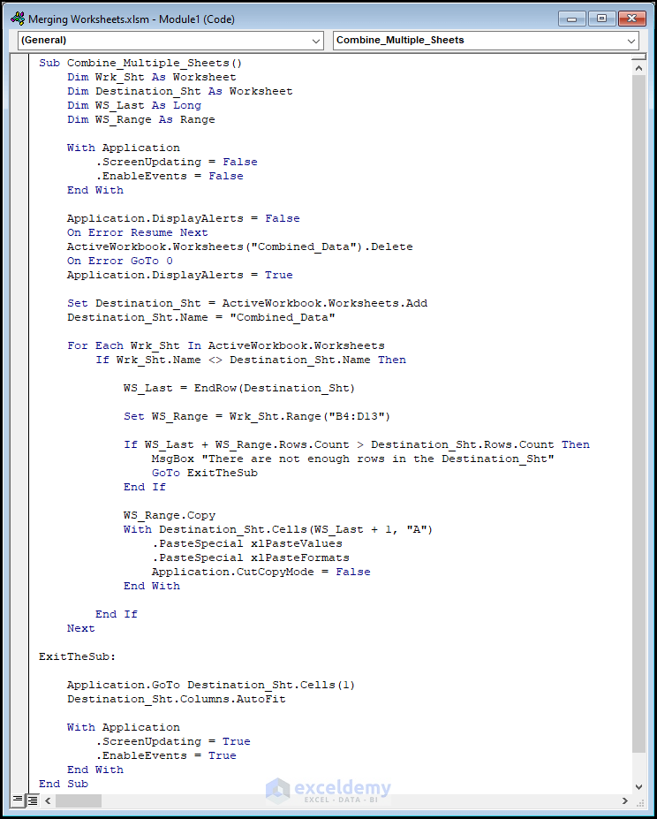Image resolution: width=657 pixels, height=819 pixels.
Task: Click the horizontal scrollbar left arrow
Action: (x=48, y=800)
